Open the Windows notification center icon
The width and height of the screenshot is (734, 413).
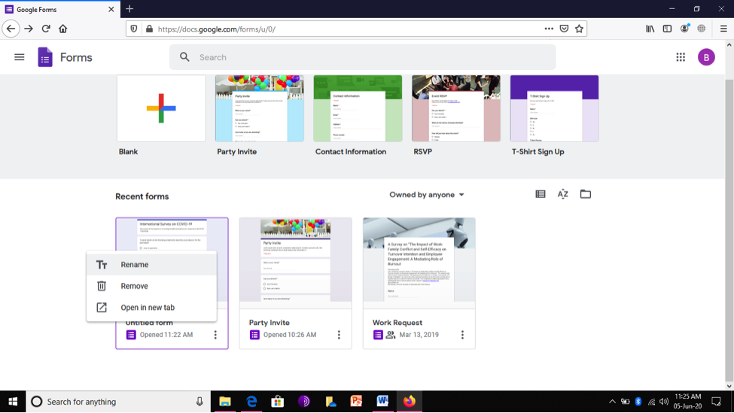(716, 402)
